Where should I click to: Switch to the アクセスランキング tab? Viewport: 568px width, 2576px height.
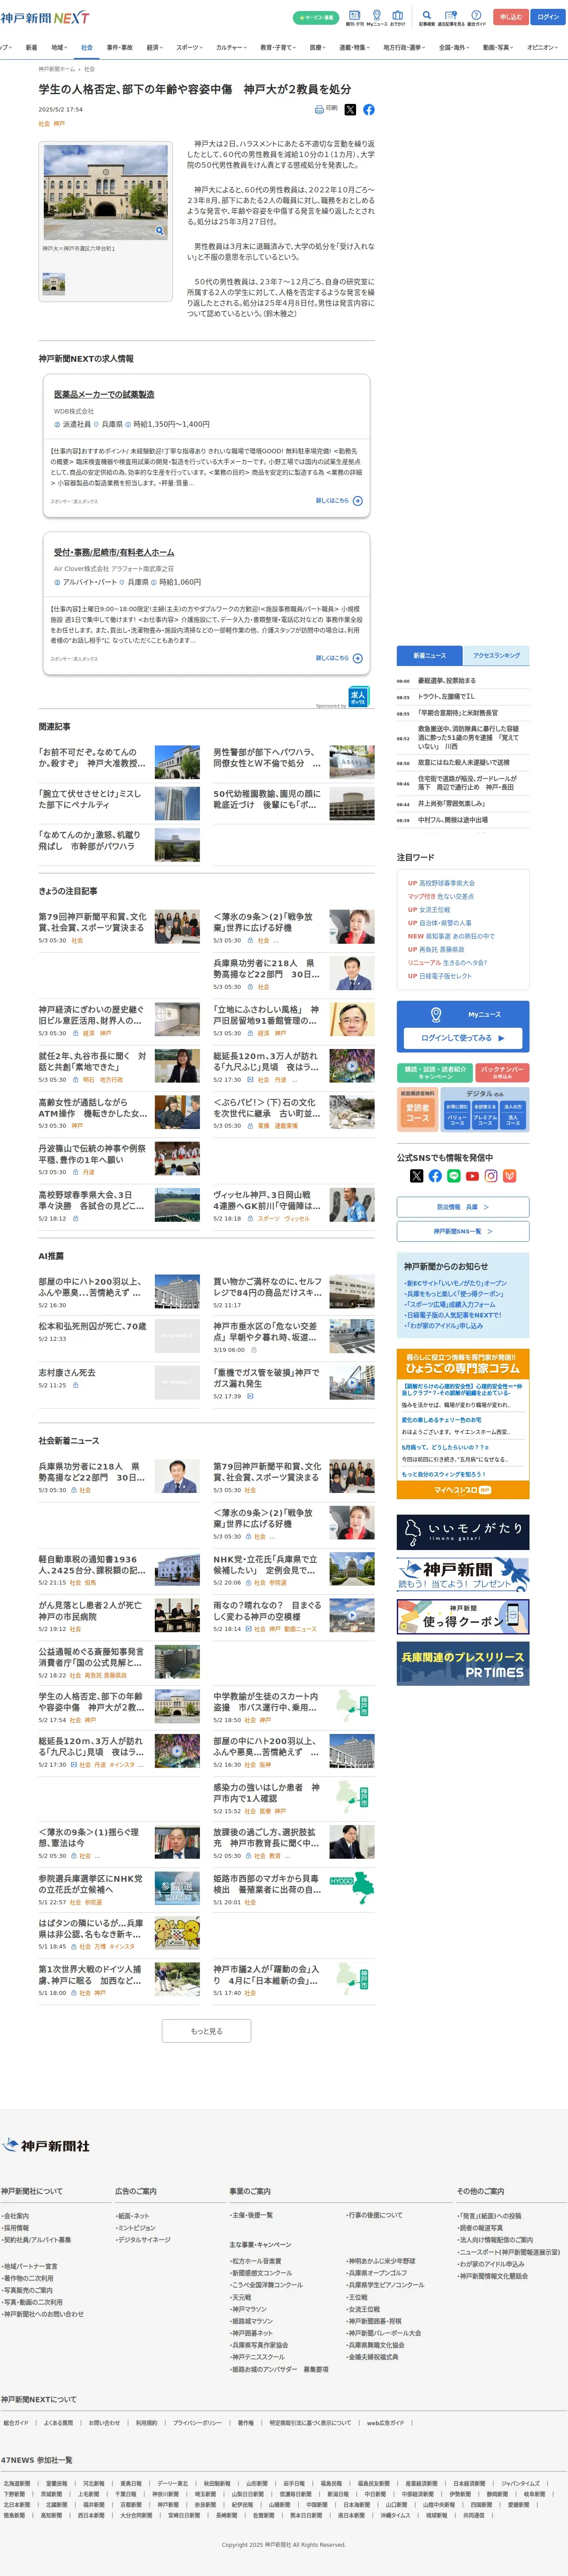496,655
